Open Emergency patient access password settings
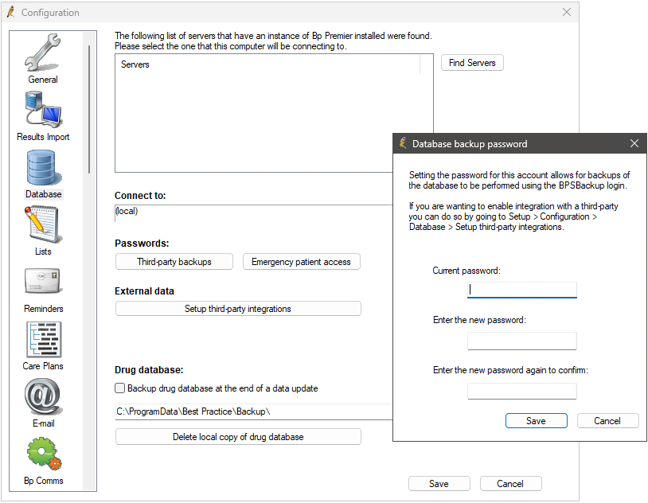 point(301,262)
